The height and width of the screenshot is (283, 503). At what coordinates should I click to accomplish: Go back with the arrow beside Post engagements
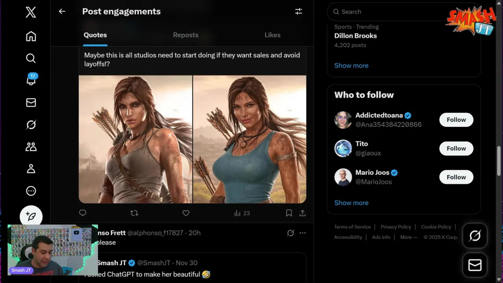(62, 11)
